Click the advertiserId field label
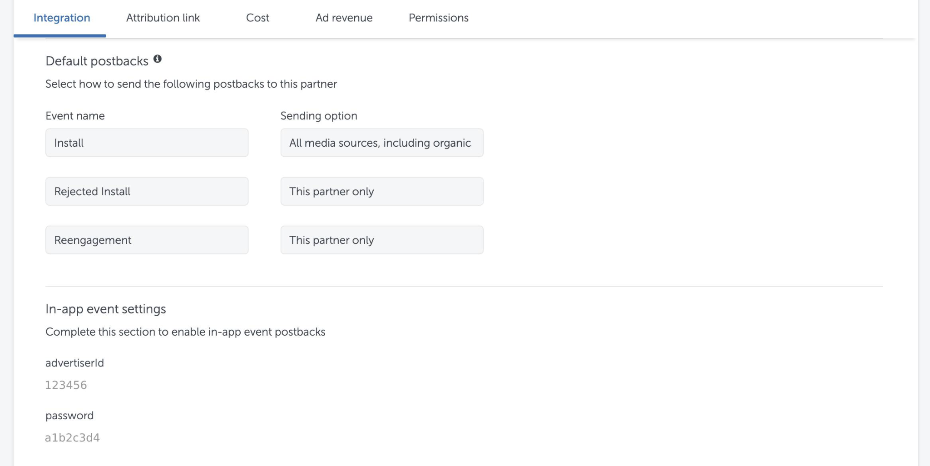Image resolution: width=930 pixels, height=466 pixels. coord(74,363)
